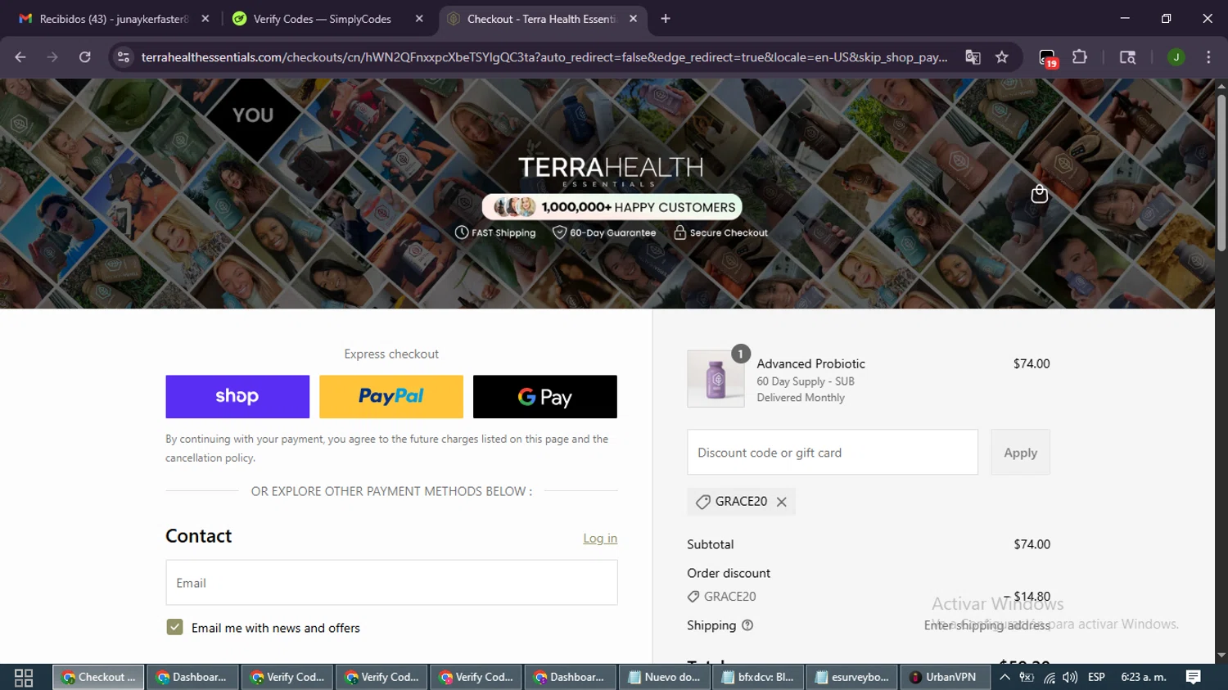The image size is (1228, 690).
Task: Show hidden system tray icons
Action: [x=1005, y=678]
